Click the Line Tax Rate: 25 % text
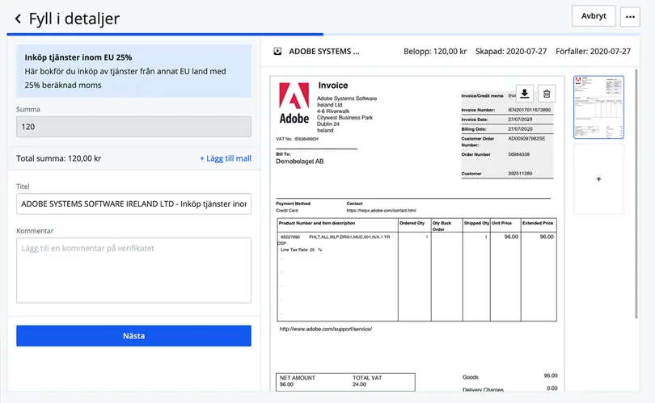This screenshot has height=403, width=655. pyautogui.click(x=301, y=250)
